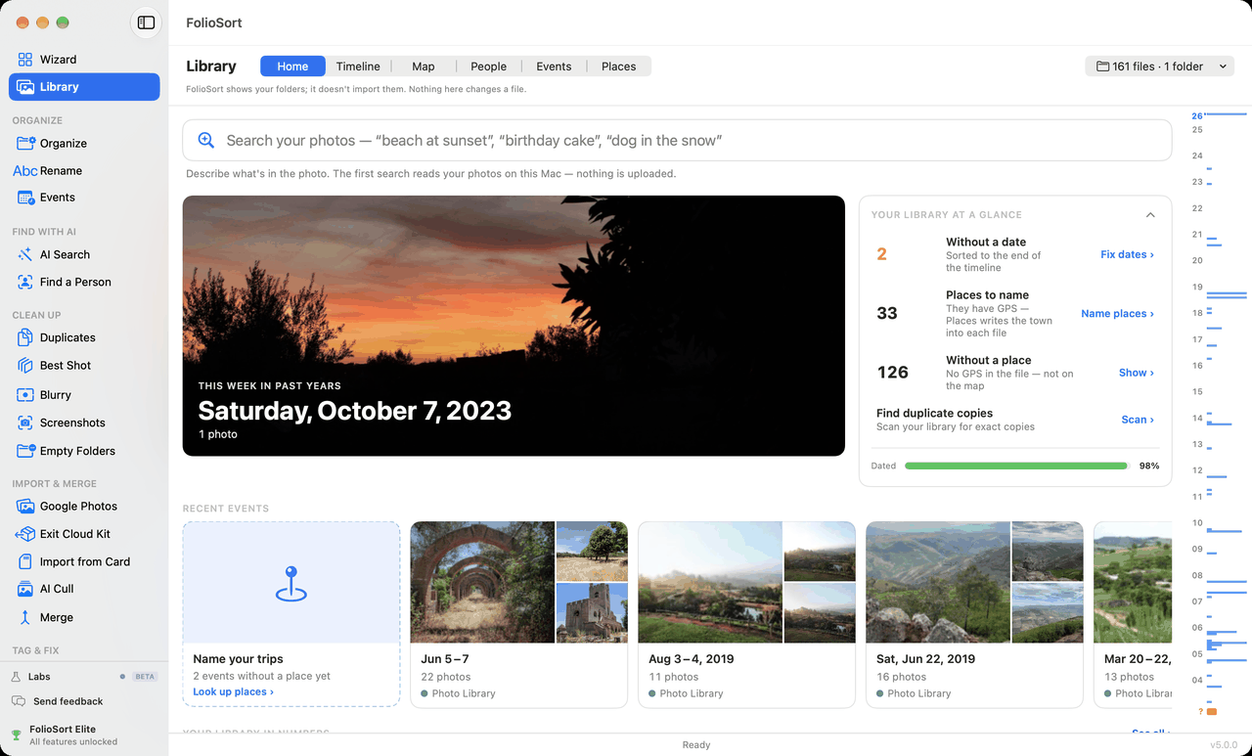Open the Aug 3–4, 2019 event card

746,614
